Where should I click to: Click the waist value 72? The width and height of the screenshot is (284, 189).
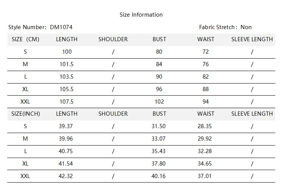click(x=206, y=52)
